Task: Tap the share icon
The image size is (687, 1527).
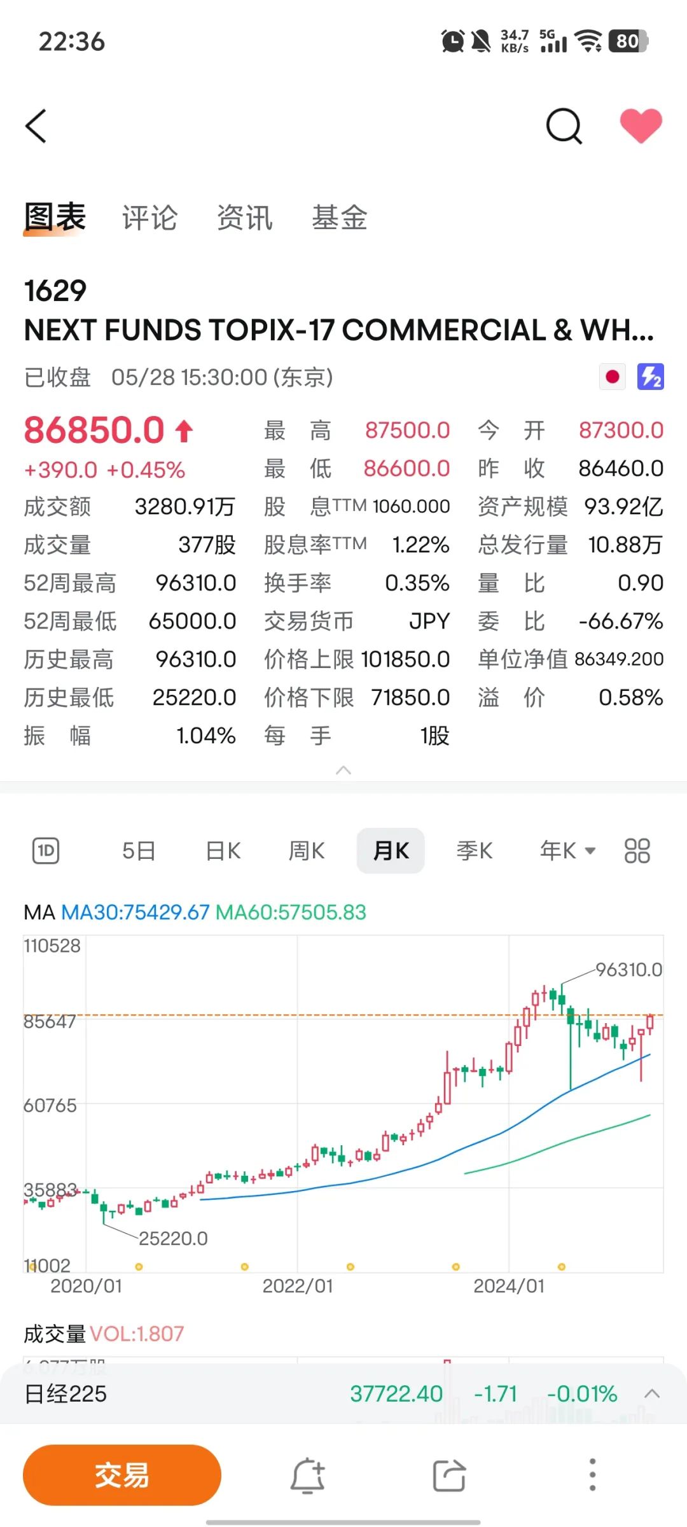Action: 450,1475
